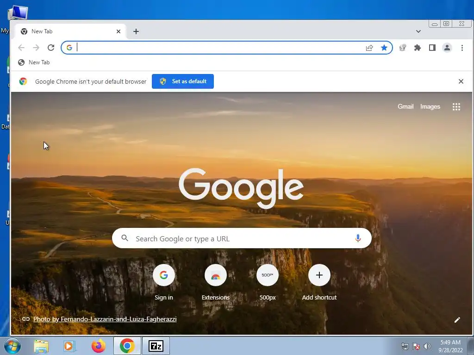Launch Windows Media Player from taskbar
Viewport: 474px width, 355px height.
pyautogui.click(x=69, y=346)
